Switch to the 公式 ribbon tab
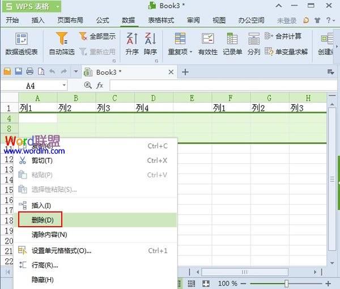Viewport: 340px width, 289px height. (x=103, y=20)
